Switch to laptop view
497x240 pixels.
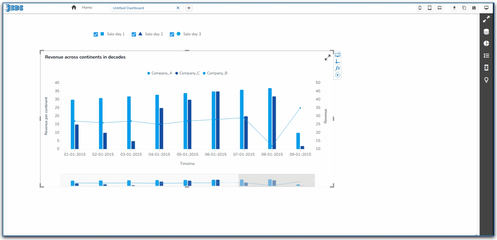pyautogui.click(x=439, y=8)
